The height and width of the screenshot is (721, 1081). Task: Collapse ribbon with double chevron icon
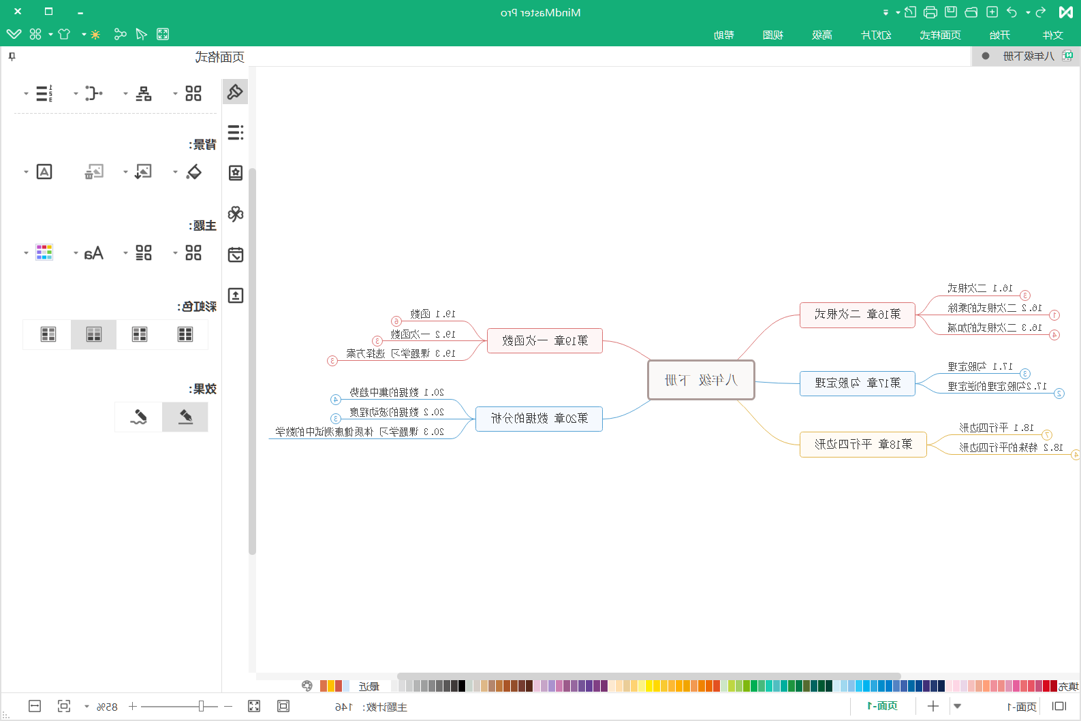[x=14, y=34]
